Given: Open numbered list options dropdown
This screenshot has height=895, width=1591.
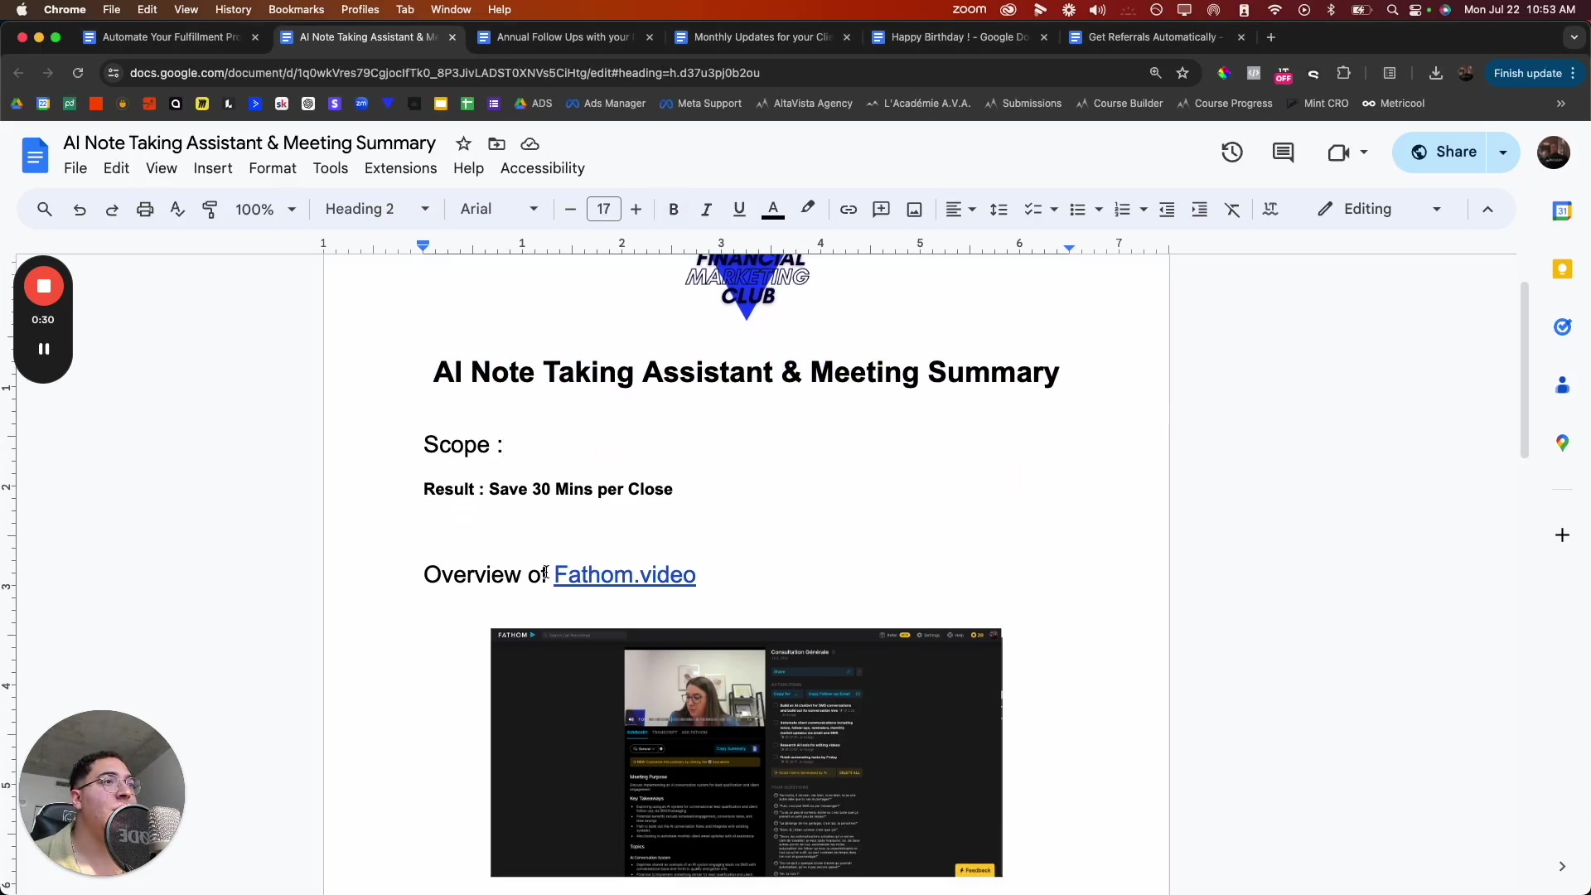Looking at the screenshot, I should pyautogui.click(x=1144, y=210).
